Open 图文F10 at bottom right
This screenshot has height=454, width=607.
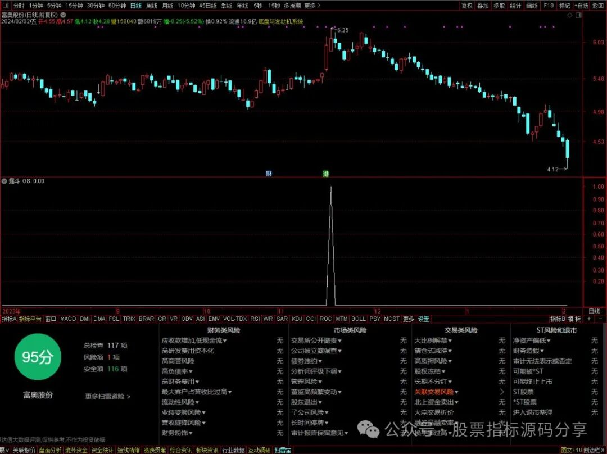pos(571,450)
